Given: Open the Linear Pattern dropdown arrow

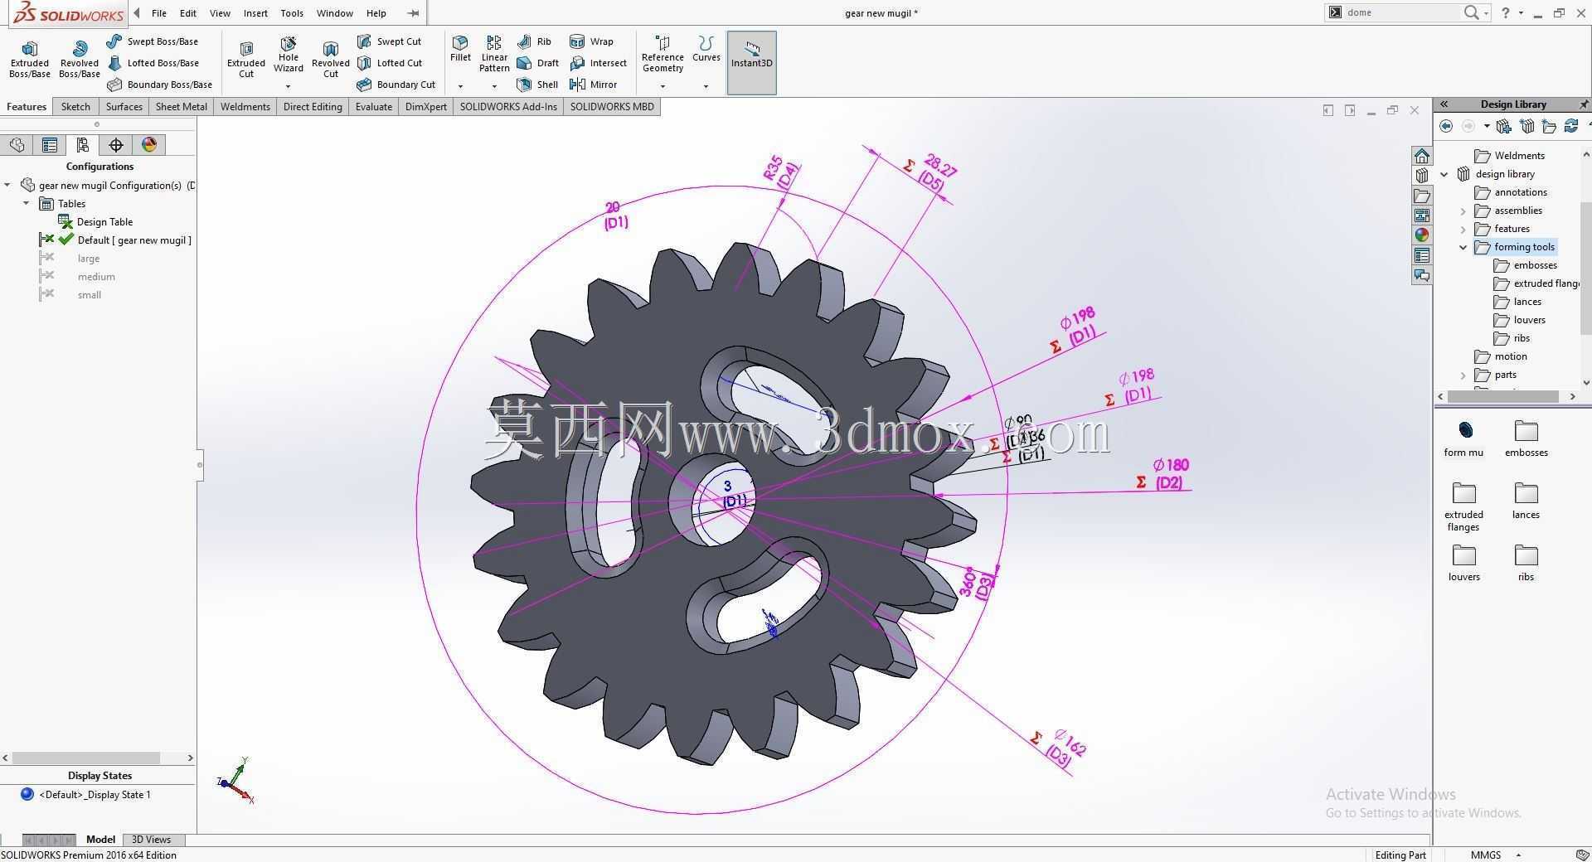Looking at the screenshot, I should 494,86.
